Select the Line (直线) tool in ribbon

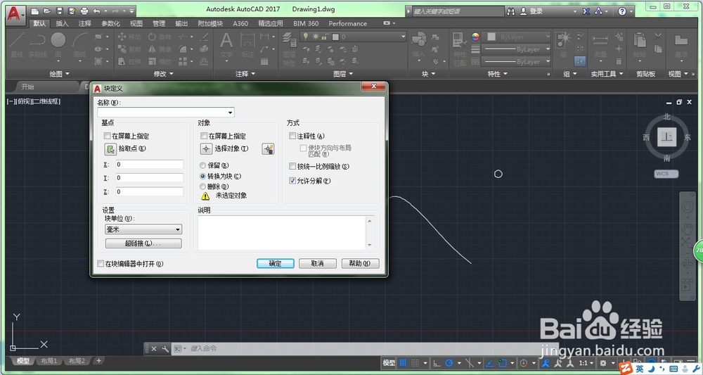17,45
